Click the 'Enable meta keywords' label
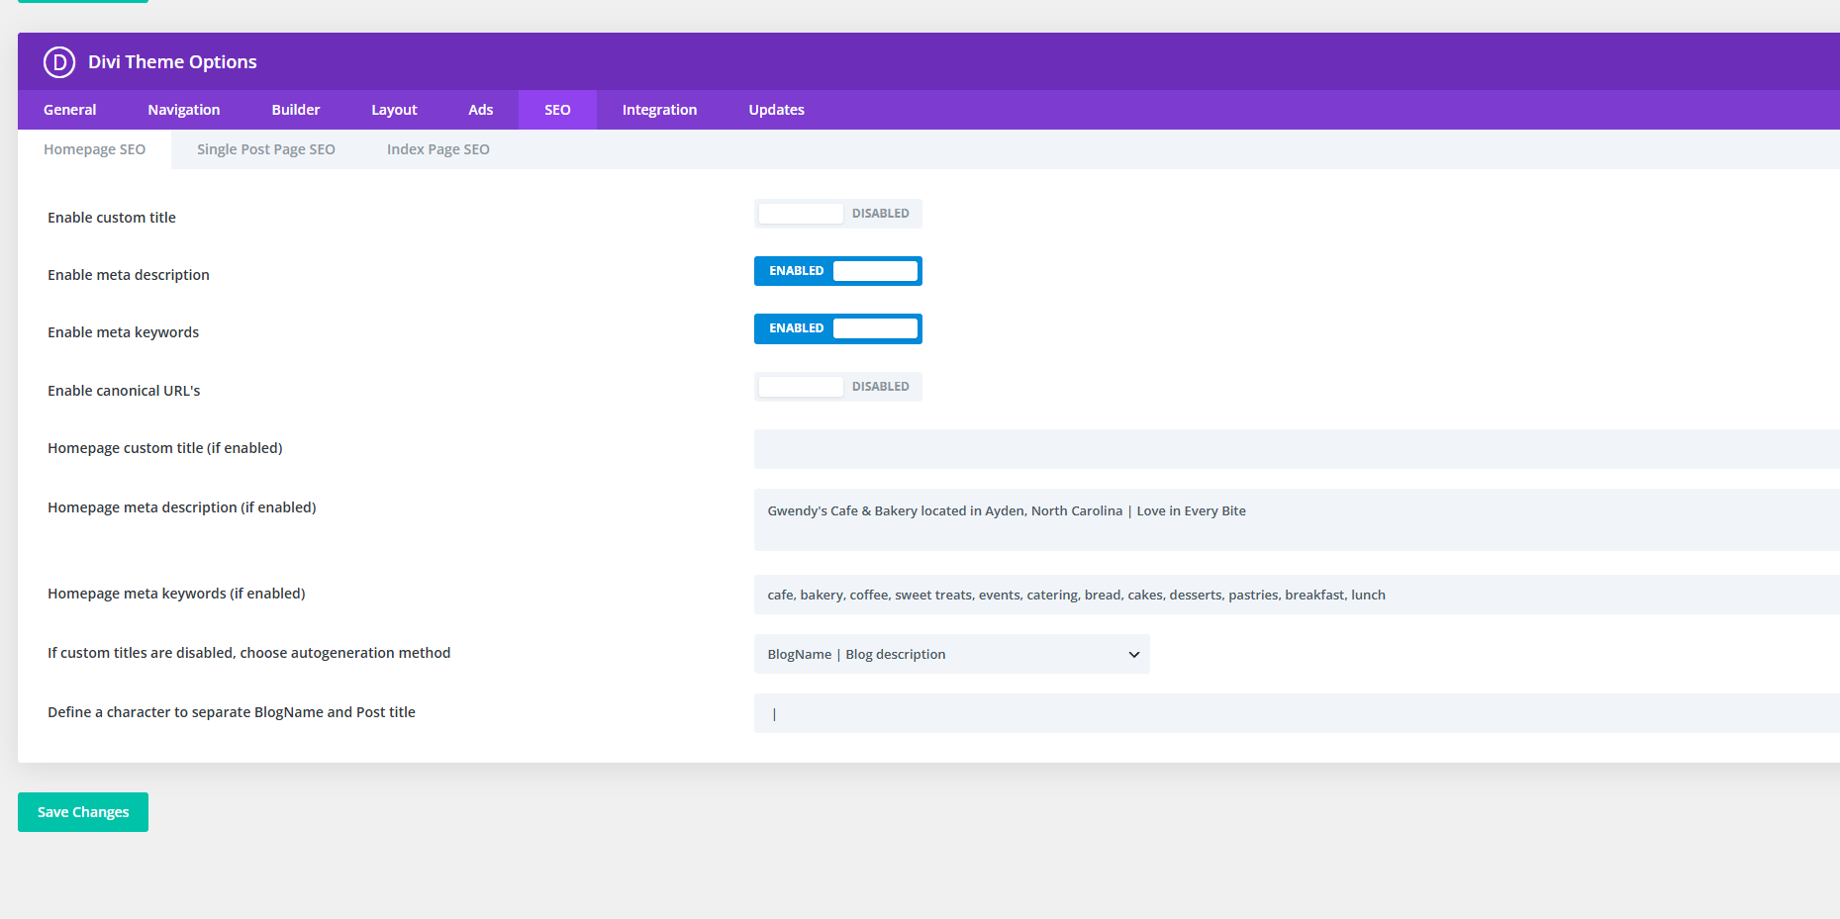Screen dimensions: 1840x919 (x=123, y=332)
